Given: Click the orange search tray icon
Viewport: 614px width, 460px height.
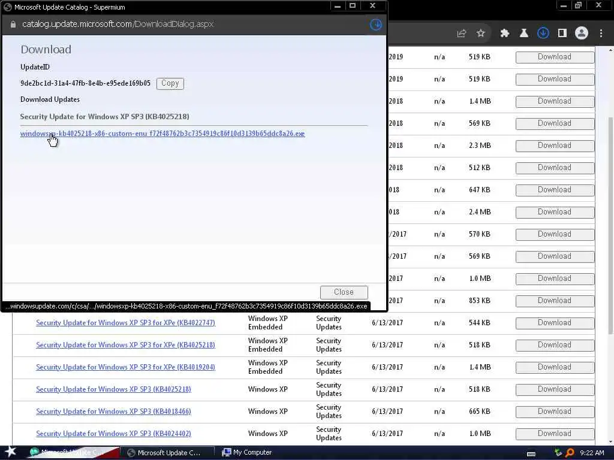Looking at the screenshot, I should pos(570,453).
